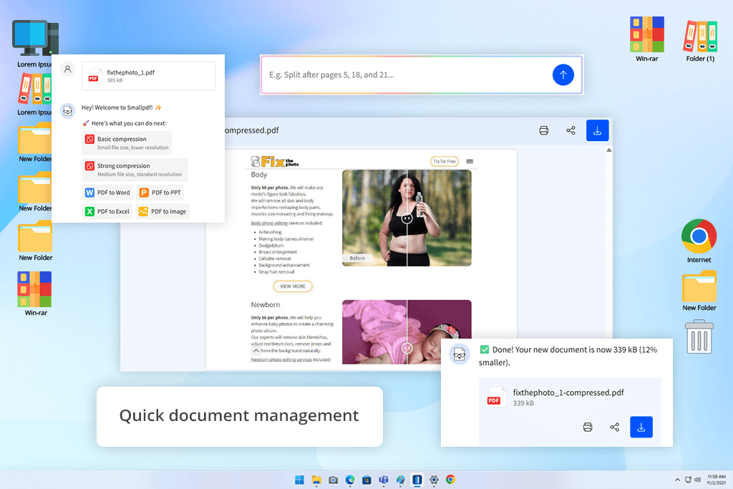Screen dimensions: 733x489
Task: Select PDF to PPT conversion
Action: [160, 193]
